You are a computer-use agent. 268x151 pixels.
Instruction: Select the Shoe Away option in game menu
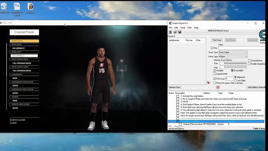pyautogui.click(x=24, y=52)
